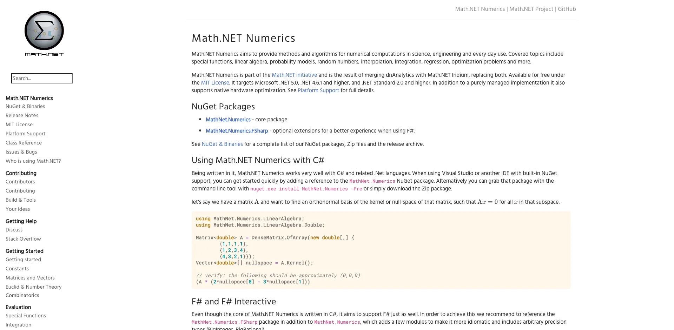Click the A.Kernel() code line

pyautogui.click(x=254, y=263)
